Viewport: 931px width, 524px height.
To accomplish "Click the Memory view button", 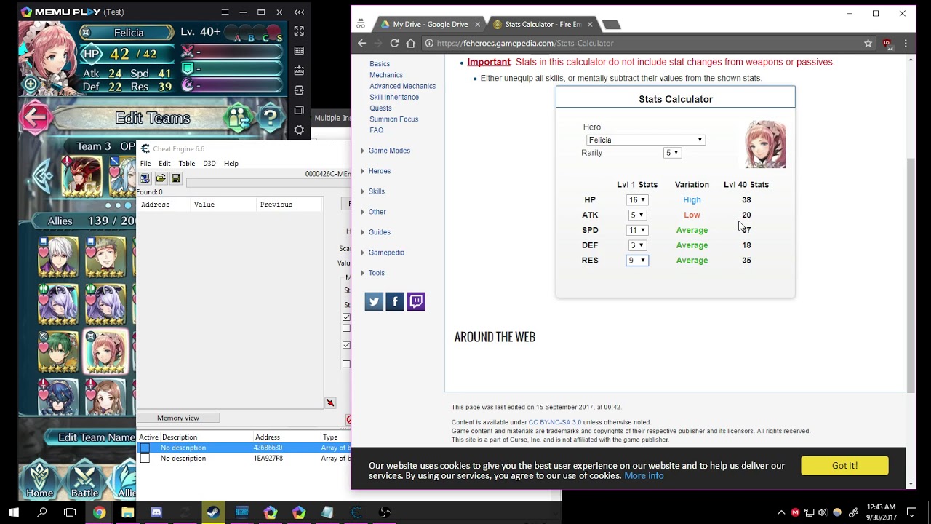I will (x=178, y=418).
